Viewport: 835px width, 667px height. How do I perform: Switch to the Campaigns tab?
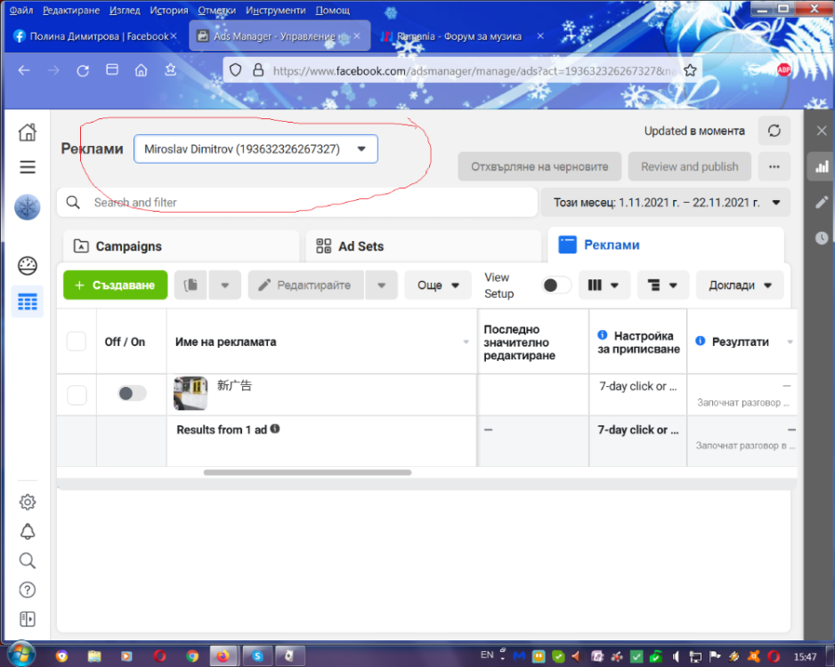(181, 246)
